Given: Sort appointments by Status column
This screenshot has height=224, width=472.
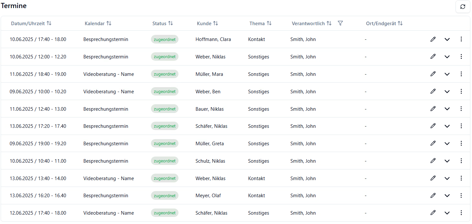Looking at the screenshot, I should tap(170, 23).
